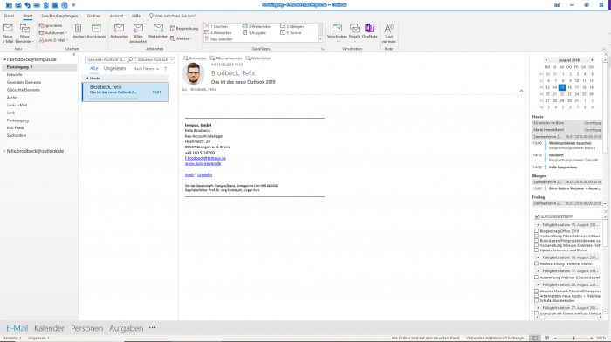Switch to the Senden/Empfangen tab

coord(59,16)
